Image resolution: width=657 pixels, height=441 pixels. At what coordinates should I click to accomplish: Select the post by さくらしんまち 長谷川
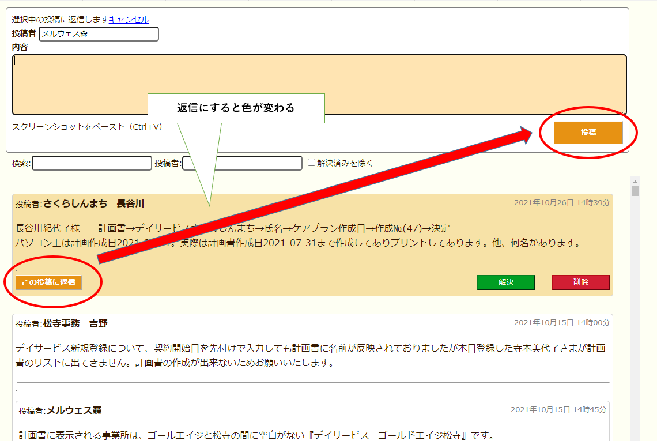[x=93, y=203]
